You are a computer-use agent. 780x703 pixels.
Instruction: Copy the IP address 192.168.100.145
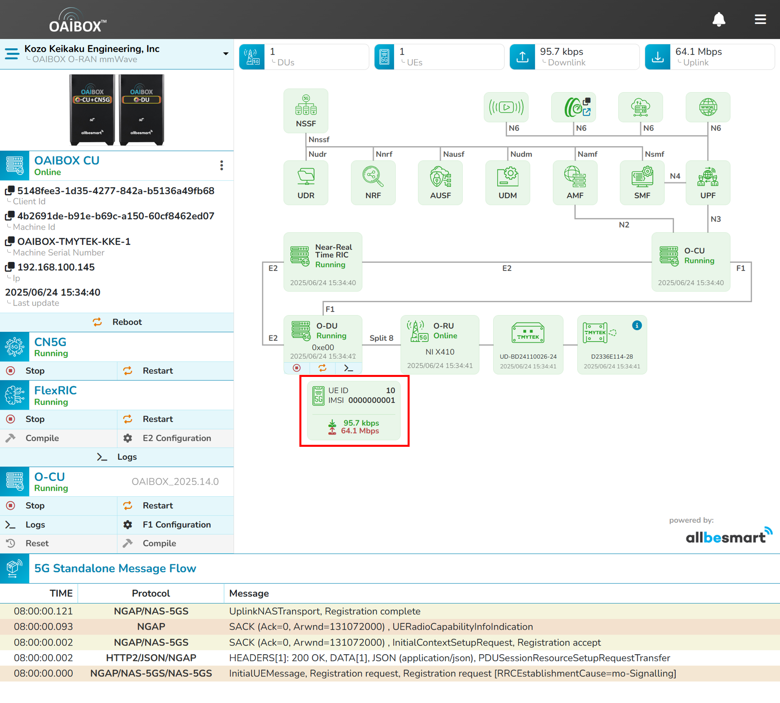[x=10, y=267]
